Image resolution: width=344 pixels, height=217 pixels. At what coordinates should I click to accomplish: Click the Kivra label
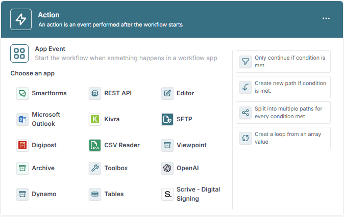(x=112, y=119)
